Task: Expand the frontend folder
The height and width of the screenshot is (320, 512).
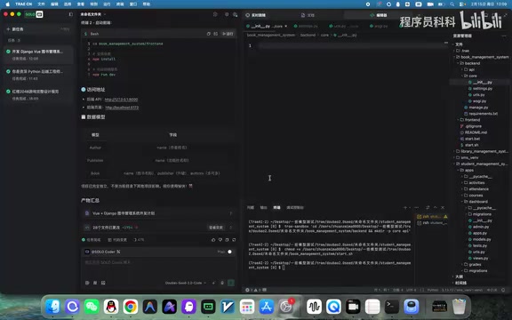Action: click(469, 120)
